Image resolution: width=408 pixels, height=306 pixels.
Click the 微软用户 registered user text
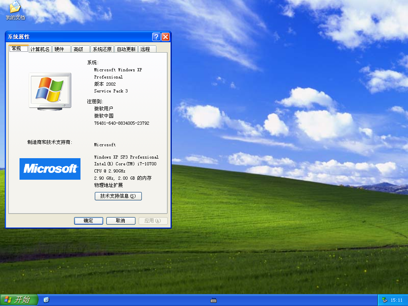click(x=104, y=108)
